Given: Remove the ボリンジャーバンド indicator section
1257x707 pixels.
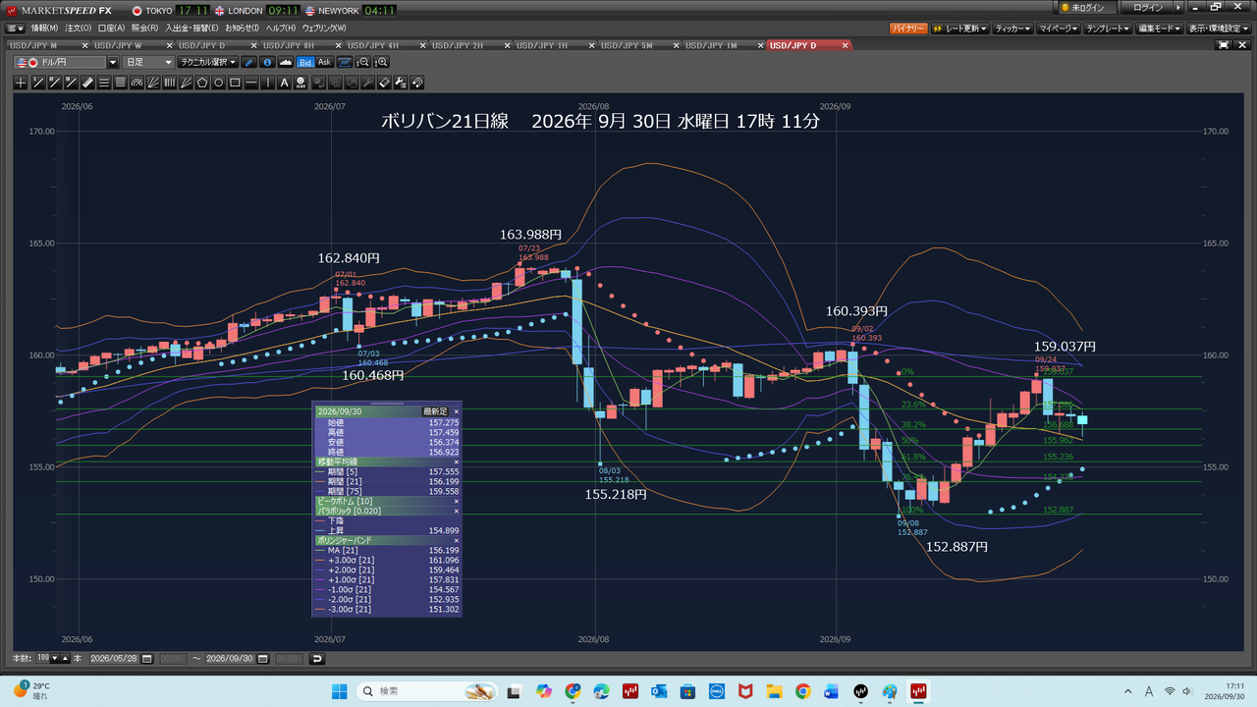Looking at the screenshot, I should pos(456,540).
